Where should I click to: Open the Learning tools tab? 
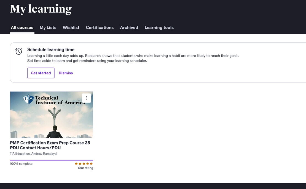pos(159,28)
